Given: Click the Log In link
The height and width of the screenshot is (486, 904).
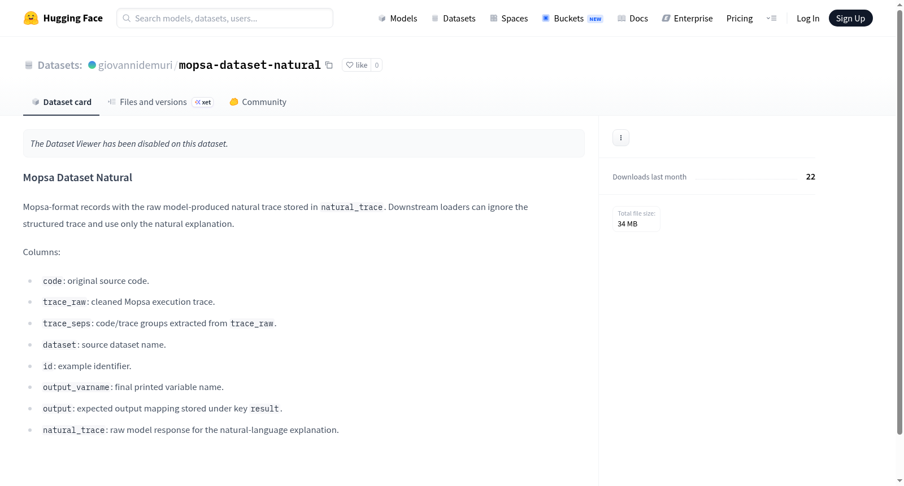Looking at the screenshot, I should click(808, 18).
